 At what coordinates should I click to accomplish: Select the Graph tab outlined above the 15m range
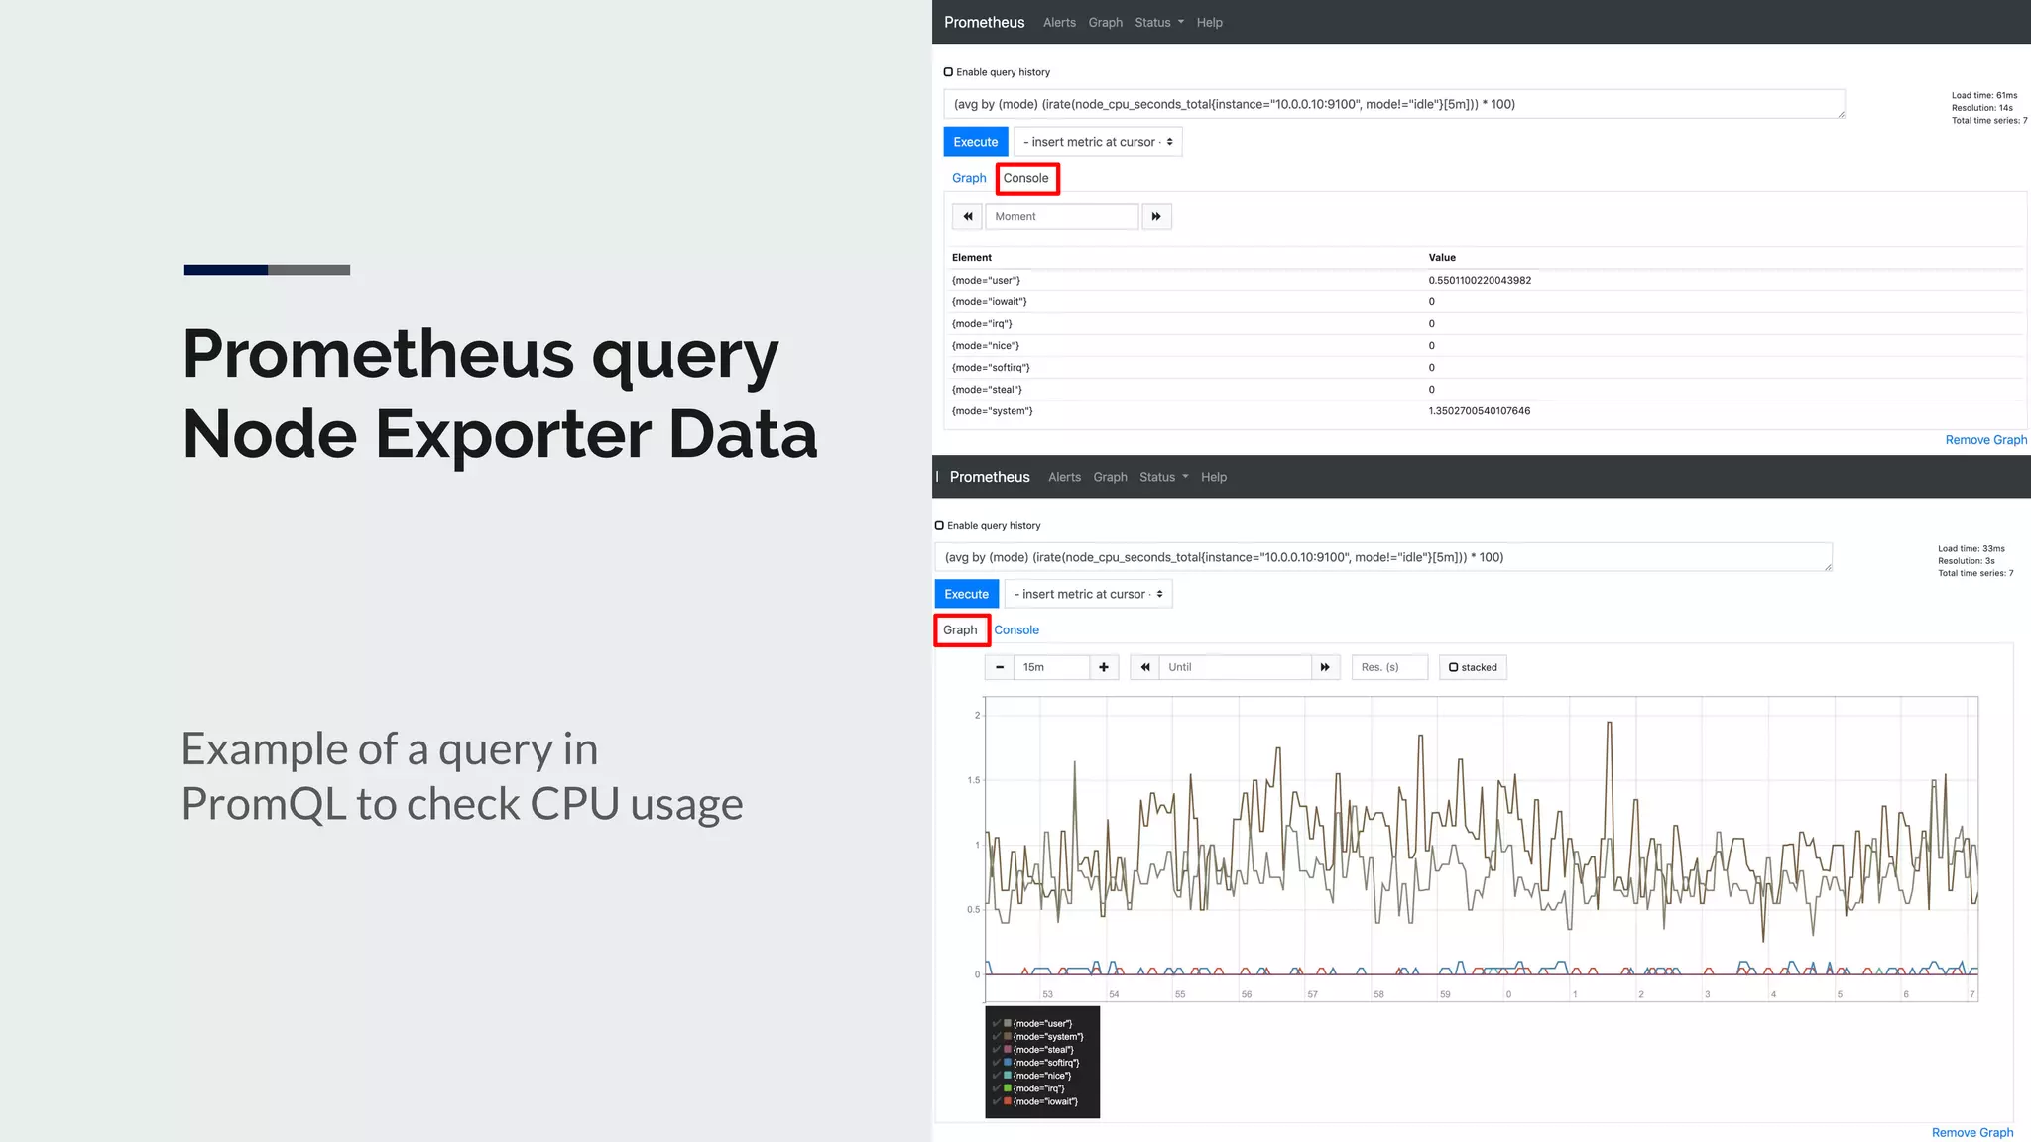960,629
